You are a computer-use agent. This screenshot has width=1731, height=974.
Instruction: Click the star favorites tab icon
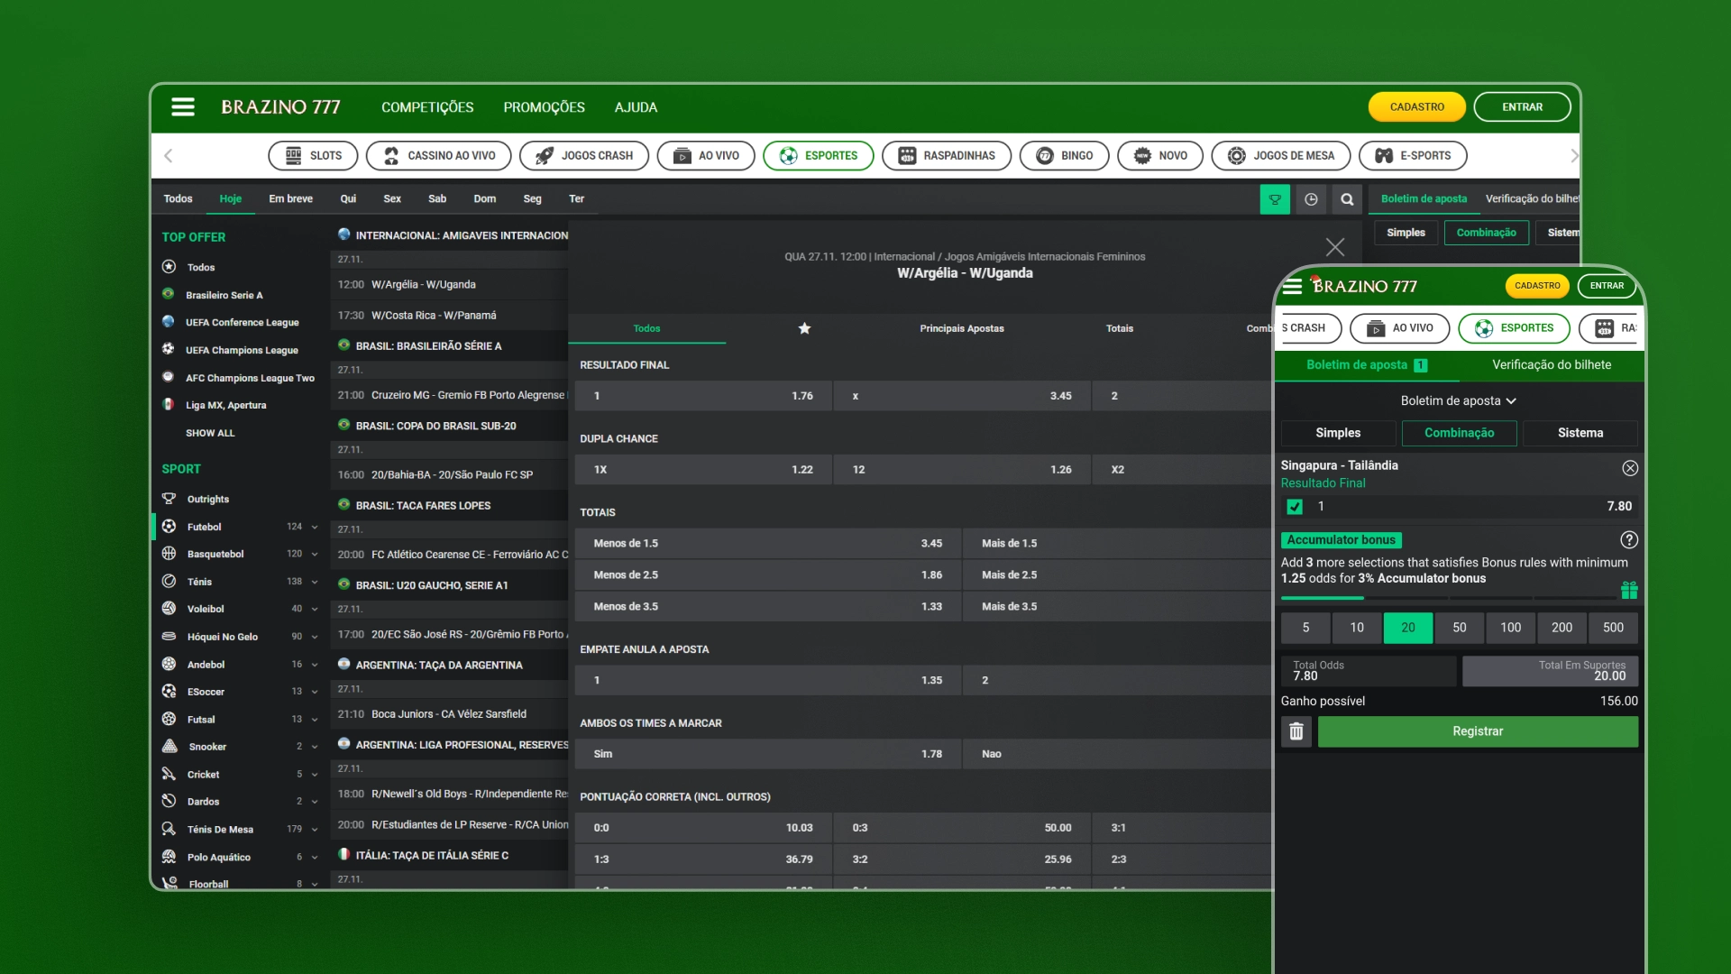tap(804, 328)
